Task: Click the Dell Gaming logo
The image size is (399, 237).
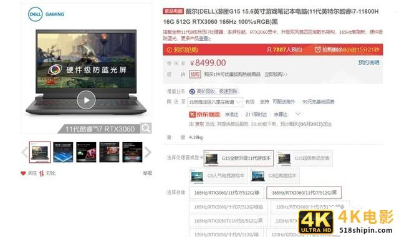Action: [x=46, y=14]
